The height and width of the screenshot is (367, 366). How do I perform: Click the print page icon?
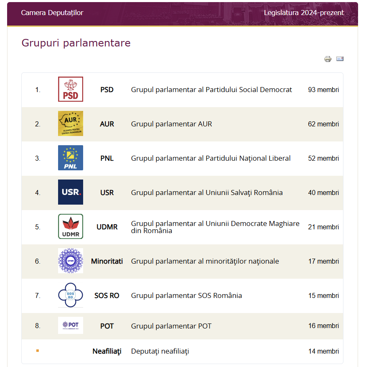pos(328,59)
